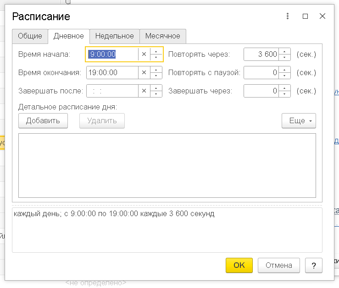Open the three-dot dialog options menu
This screenshot has height=288, width=339.
(x=288, y=16)
